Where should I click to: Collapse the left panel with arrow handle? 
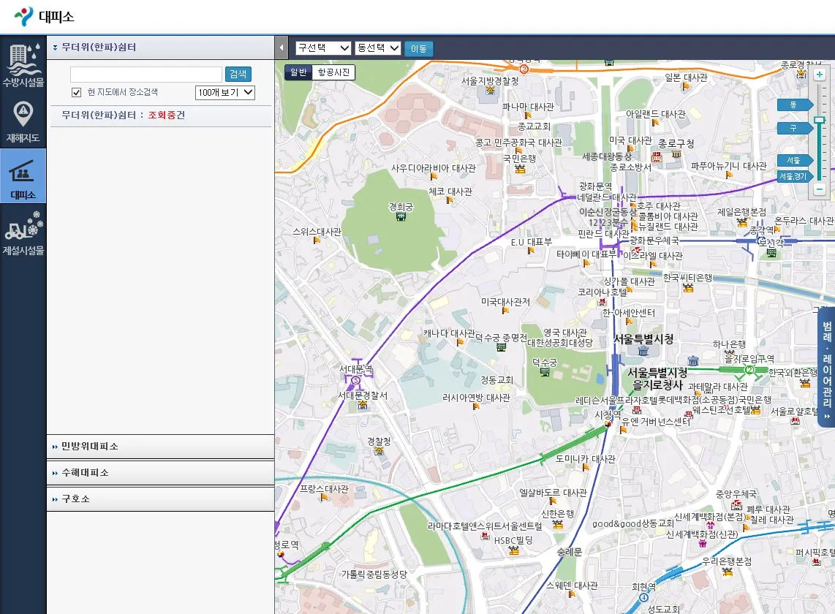(282, 48)
